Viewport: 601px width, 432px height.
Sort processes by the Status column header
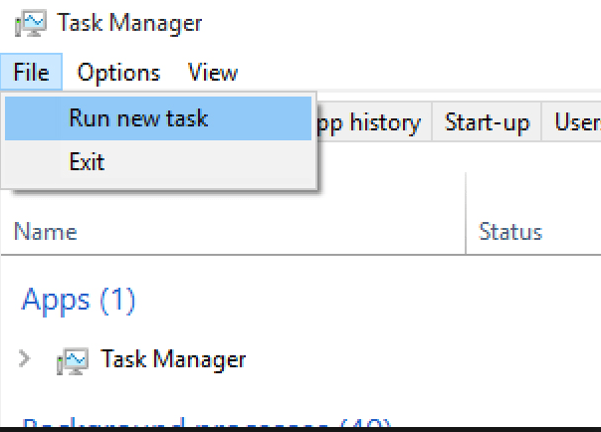point(510,232)
